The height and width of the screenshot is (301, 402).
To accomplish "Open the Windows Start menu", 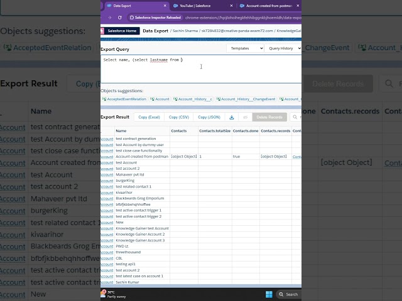I will pos(269,294).
